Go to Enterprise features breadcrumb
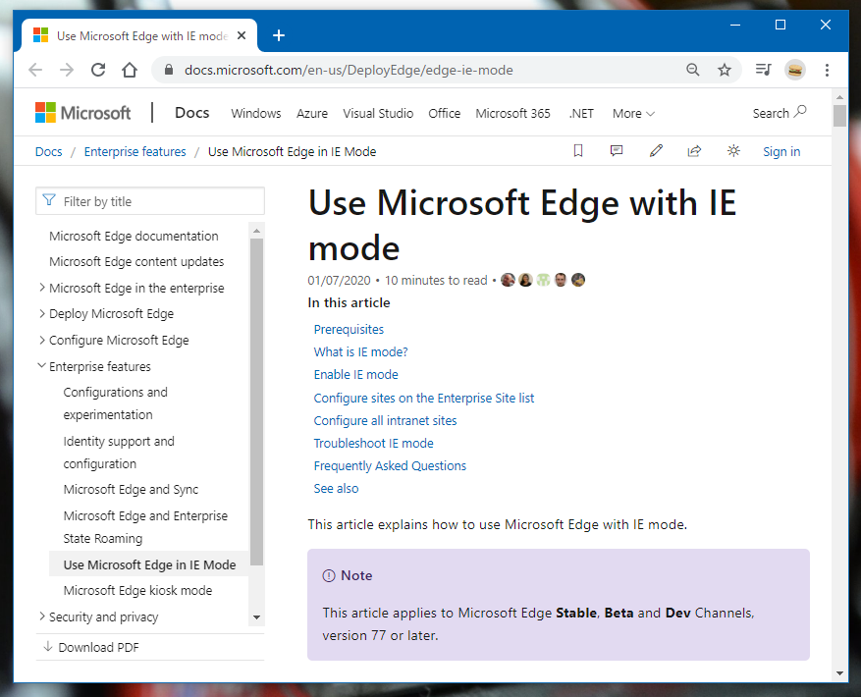 (x=135, y=151)
